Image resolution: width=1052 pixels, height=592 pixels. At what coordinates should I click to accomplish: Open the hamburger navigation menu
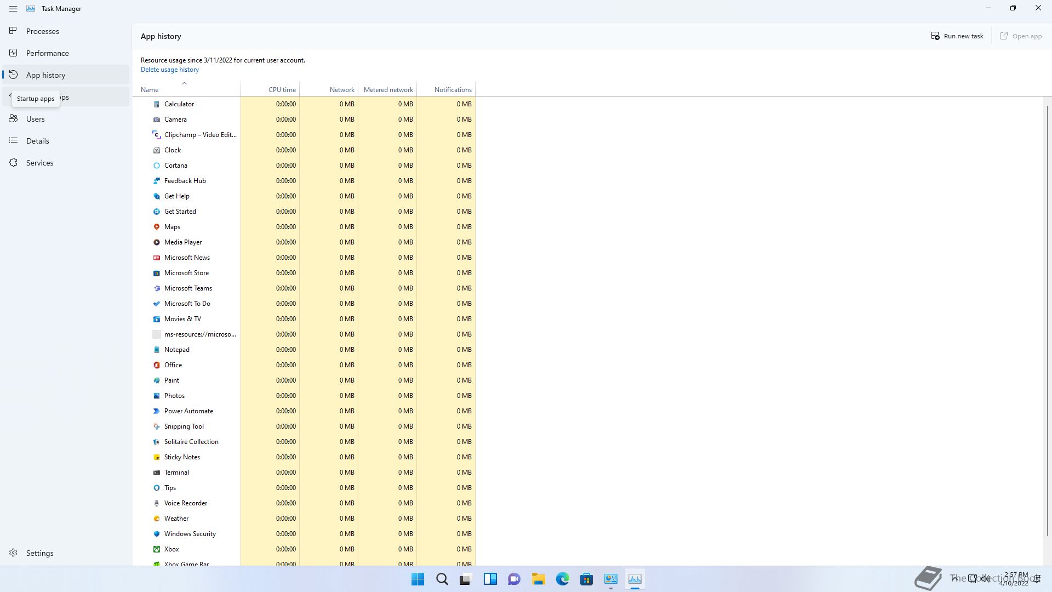(x=13, y=9)
